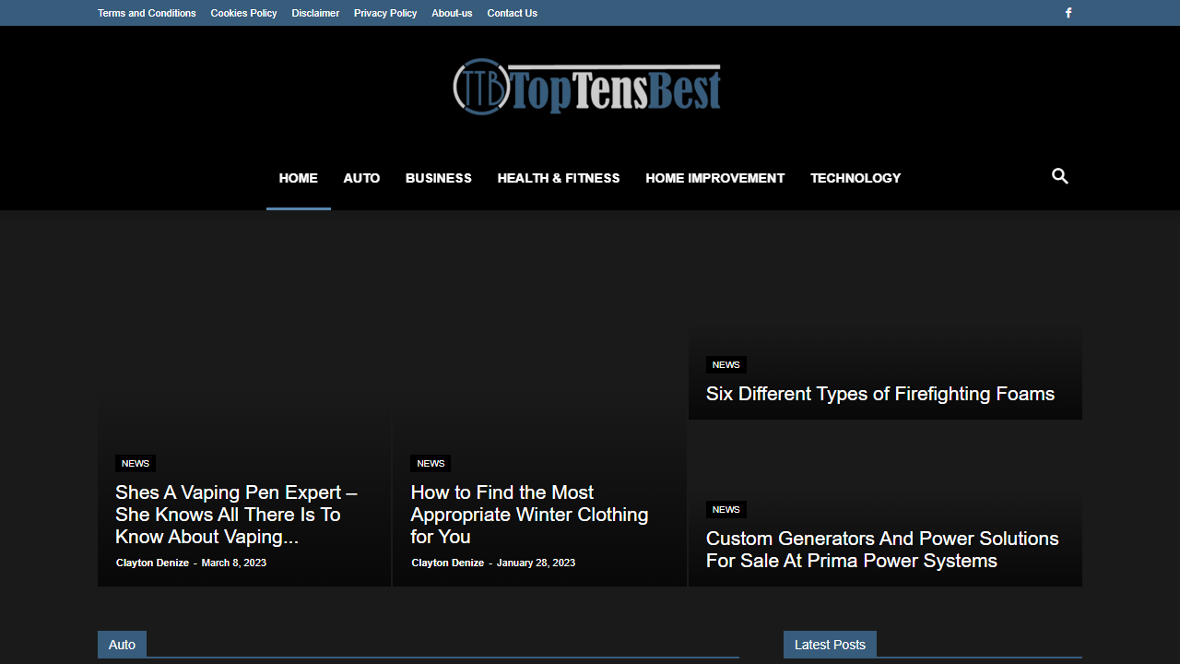Open the Firefighting Foams article
Image resolution: width=1180 pixels, height=664 pixels.
click(x=879, y=394)
